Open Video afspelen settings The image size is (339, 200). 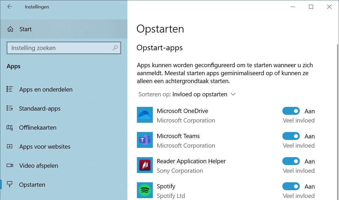click(x=38, y=166)
